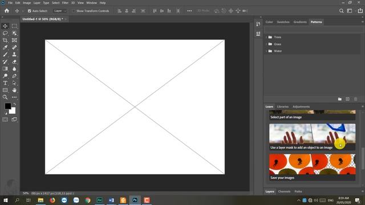
Task: Open more align and distribute options
Action: click(x=189, y=11)
